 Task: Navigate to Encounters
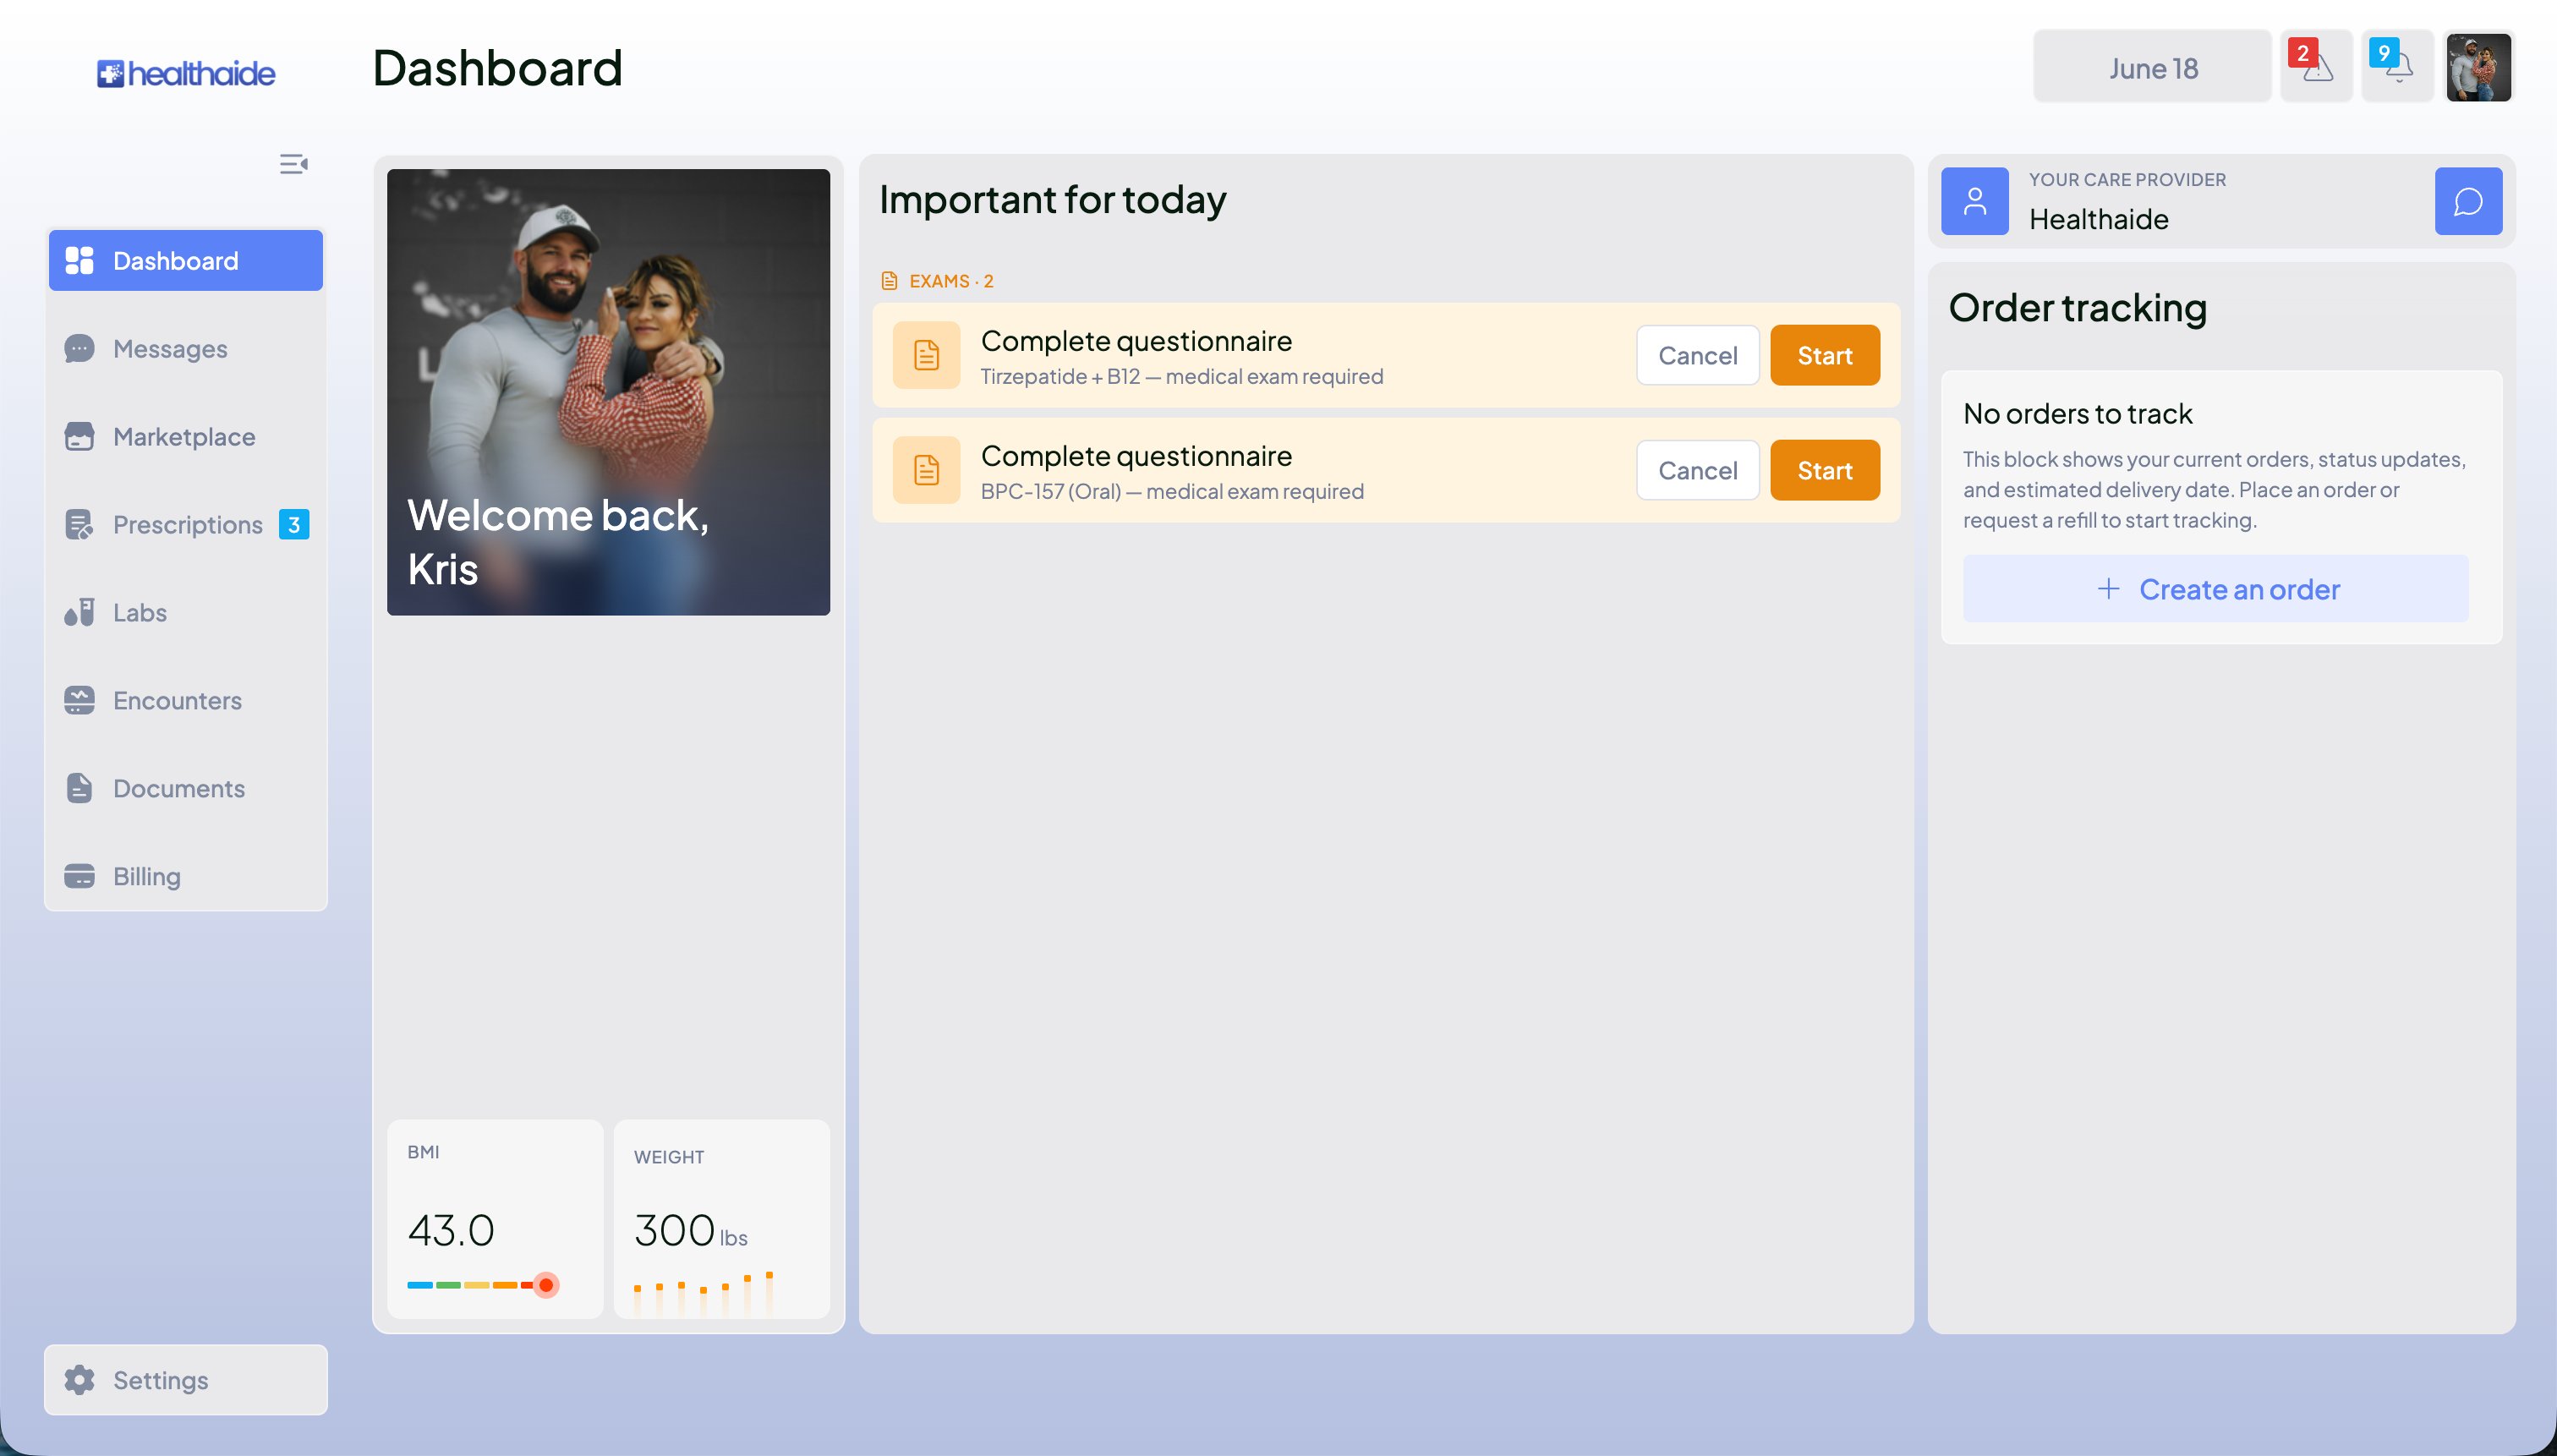point(186,701)
